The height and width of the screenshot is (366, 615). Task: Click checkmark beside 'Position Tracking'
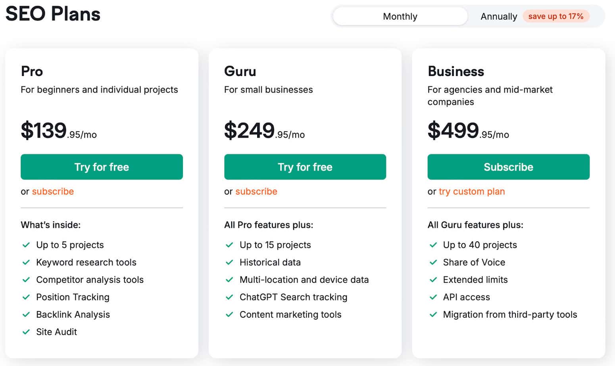coord(26,297)
